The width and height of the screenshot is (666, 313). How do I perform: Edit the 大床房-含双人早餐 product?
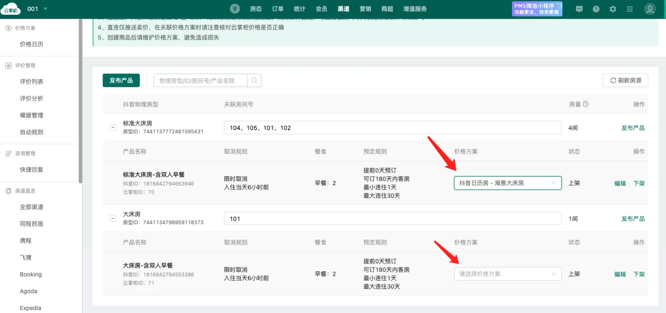point(620,274)
